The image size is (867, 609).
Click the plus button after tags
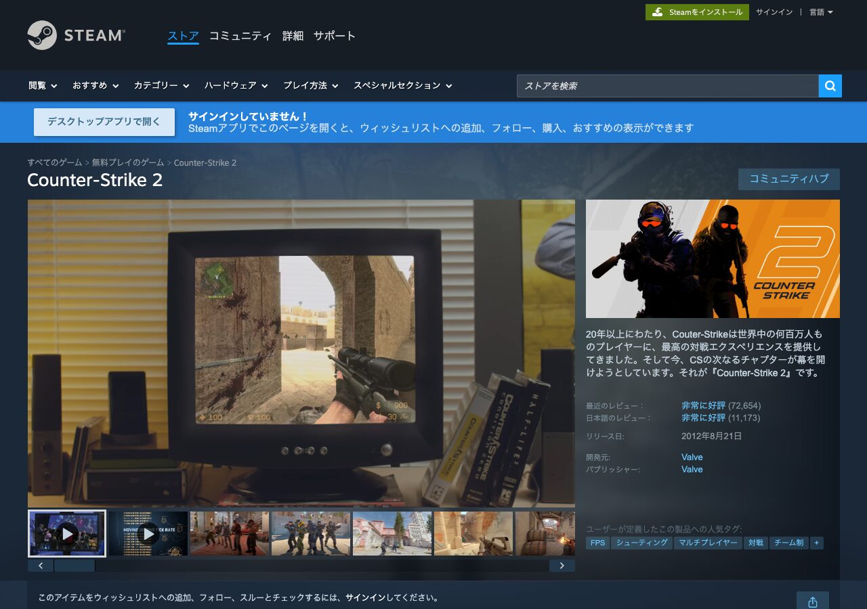point(817,543)
